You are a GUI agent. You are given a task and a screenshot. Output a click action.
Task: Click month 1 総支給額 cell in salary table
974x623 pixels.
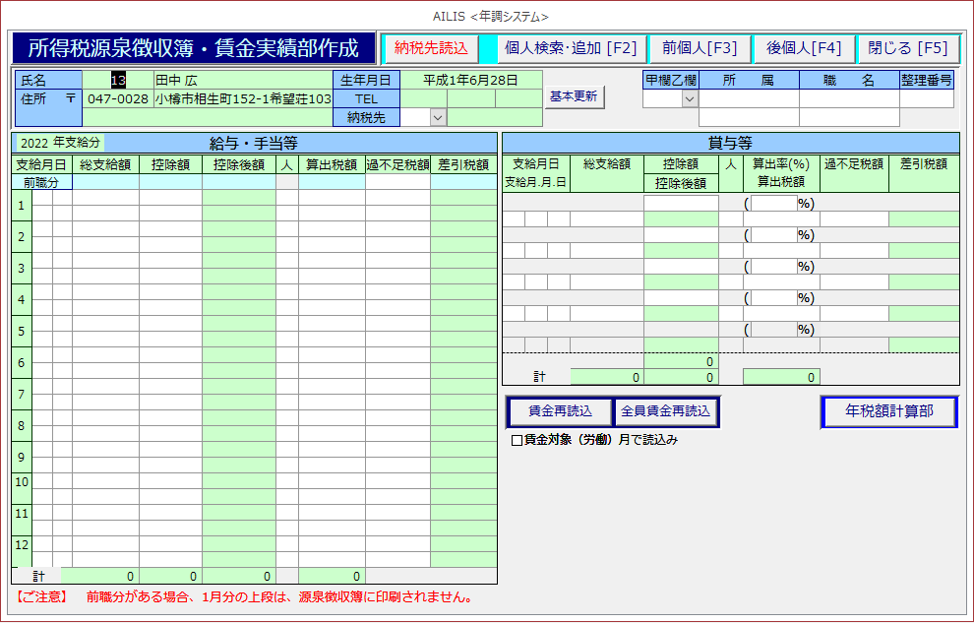click(x=105, y=198)
